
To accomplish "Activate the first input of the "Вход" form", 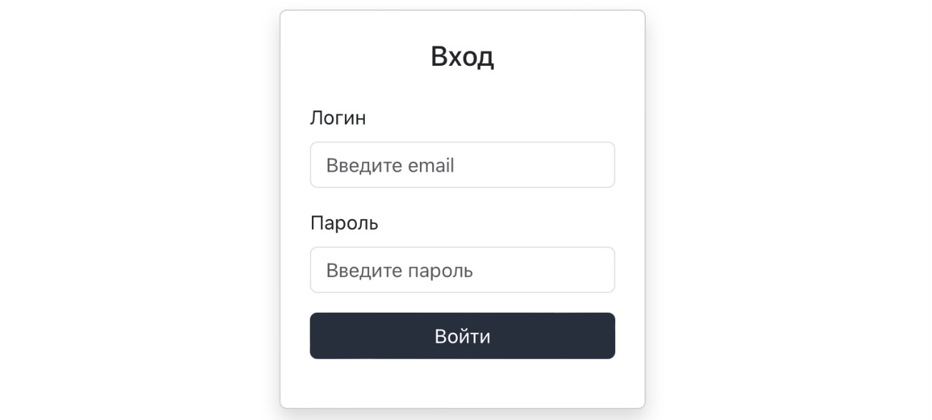I will (x=462, y=165).
